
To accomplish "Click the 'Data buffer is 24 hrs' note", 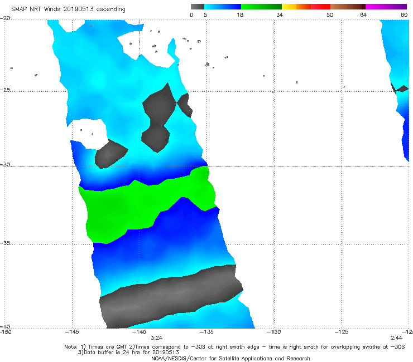I will pos(128,353).
